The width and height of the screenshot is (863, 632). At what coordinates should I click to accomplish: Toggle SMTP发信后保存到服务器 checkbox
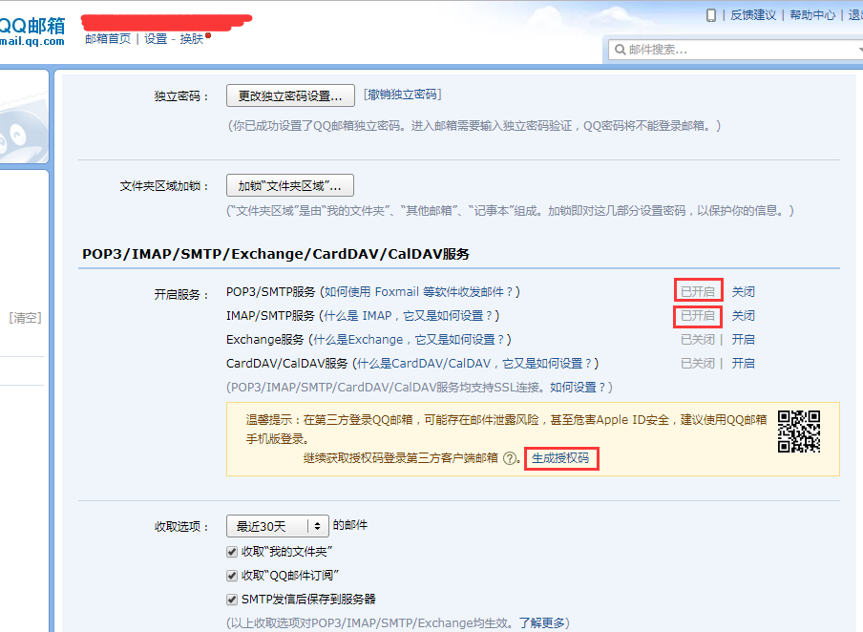pyautogui.click(x=232, y=599)
